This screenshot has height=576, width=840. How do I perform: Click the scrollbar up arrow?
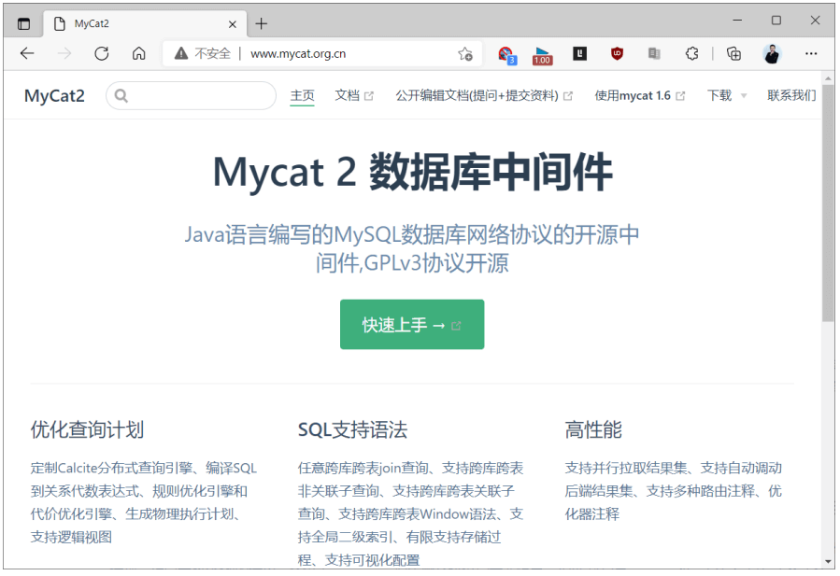click(828, 78)
